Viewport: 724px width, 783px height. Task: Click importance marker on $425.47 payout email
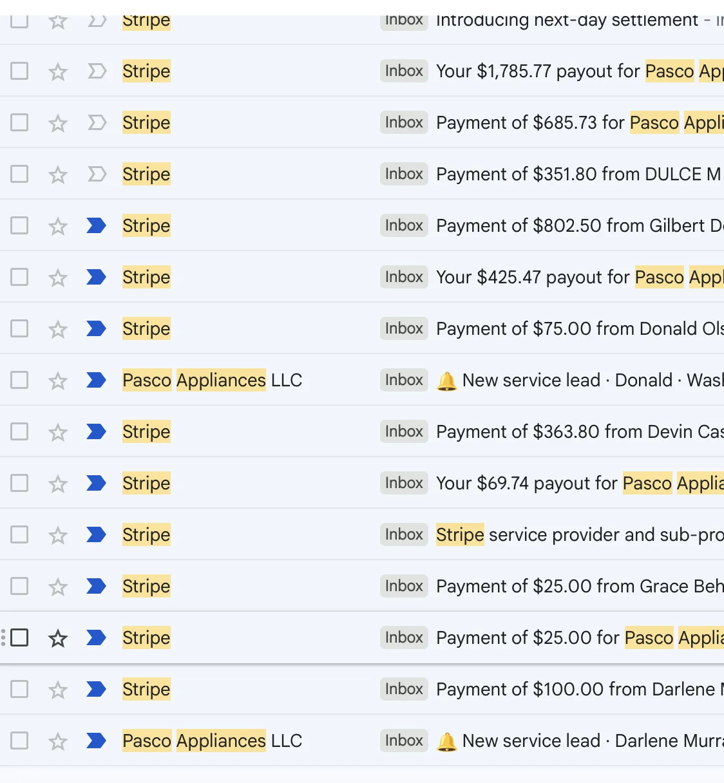pyautogui.click(x=97, y=277)
